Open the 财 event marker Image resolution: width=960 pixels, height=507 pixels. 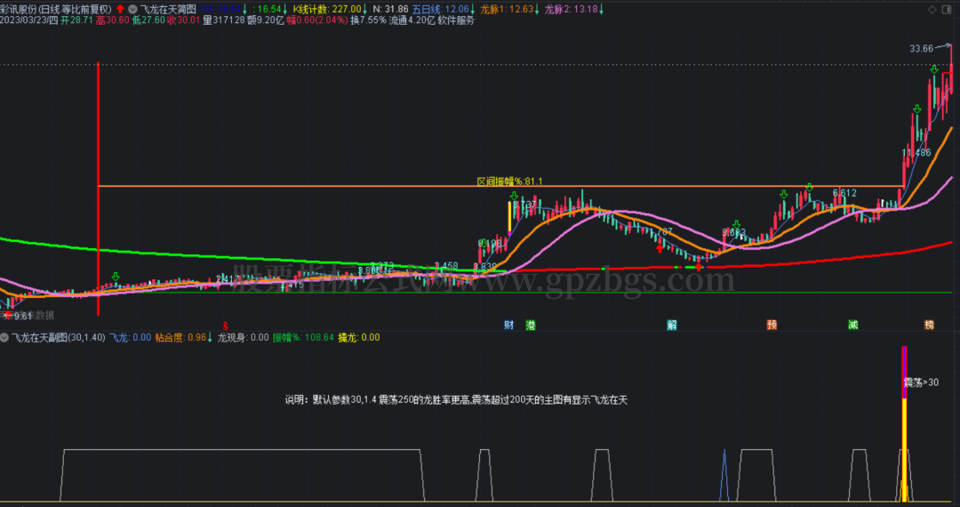(x=508, y=325)
